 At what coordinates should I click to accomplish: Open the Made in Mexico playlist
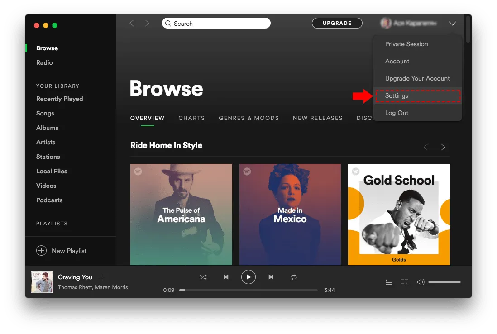(290, 214)
